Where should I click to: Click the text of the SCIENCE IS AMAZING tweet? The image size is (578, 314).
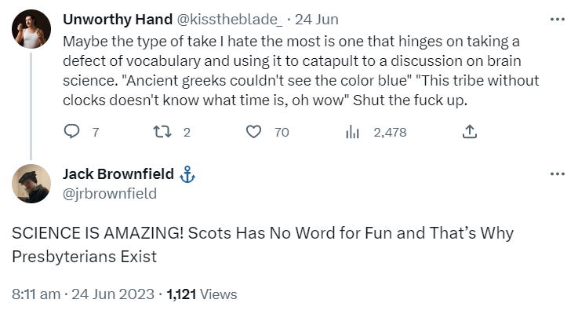point(263,245)
